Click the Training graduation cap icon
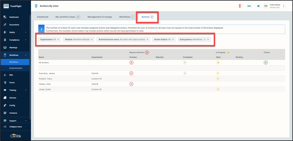The width and height of the screenshot is (293, 141). (x=5, y=90)
